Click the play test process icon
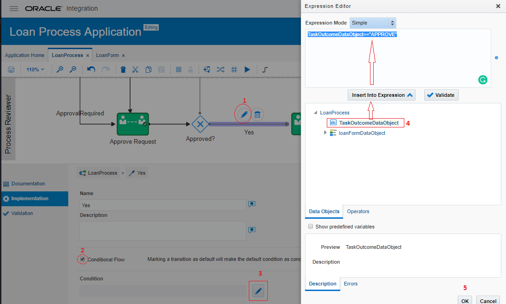This screenshot has height=304, width=506. click(247, 70)
